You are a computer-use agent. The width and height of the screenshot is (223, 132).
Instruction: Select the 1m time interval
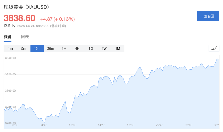pyautogui.click(x=10, y=48)
